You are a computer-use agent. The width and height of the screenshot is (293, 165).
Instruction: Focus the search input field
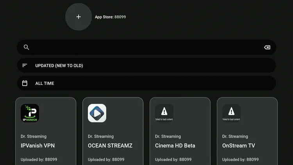click(146, 47)
